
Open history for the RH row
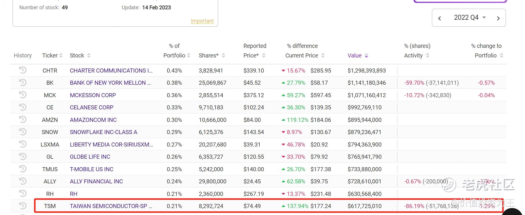click(23, 194)
